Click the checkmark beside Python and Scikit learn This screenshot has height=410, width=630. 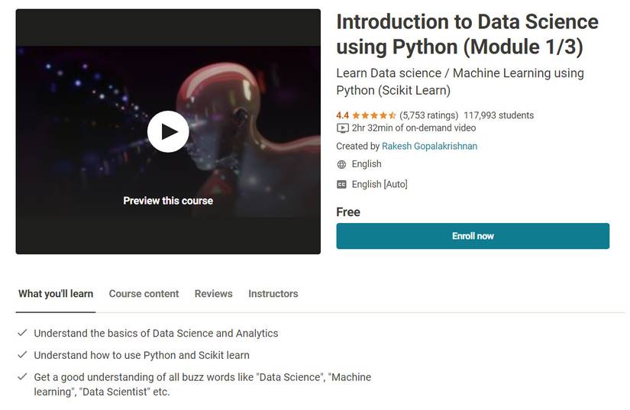[x=22, y=355]
